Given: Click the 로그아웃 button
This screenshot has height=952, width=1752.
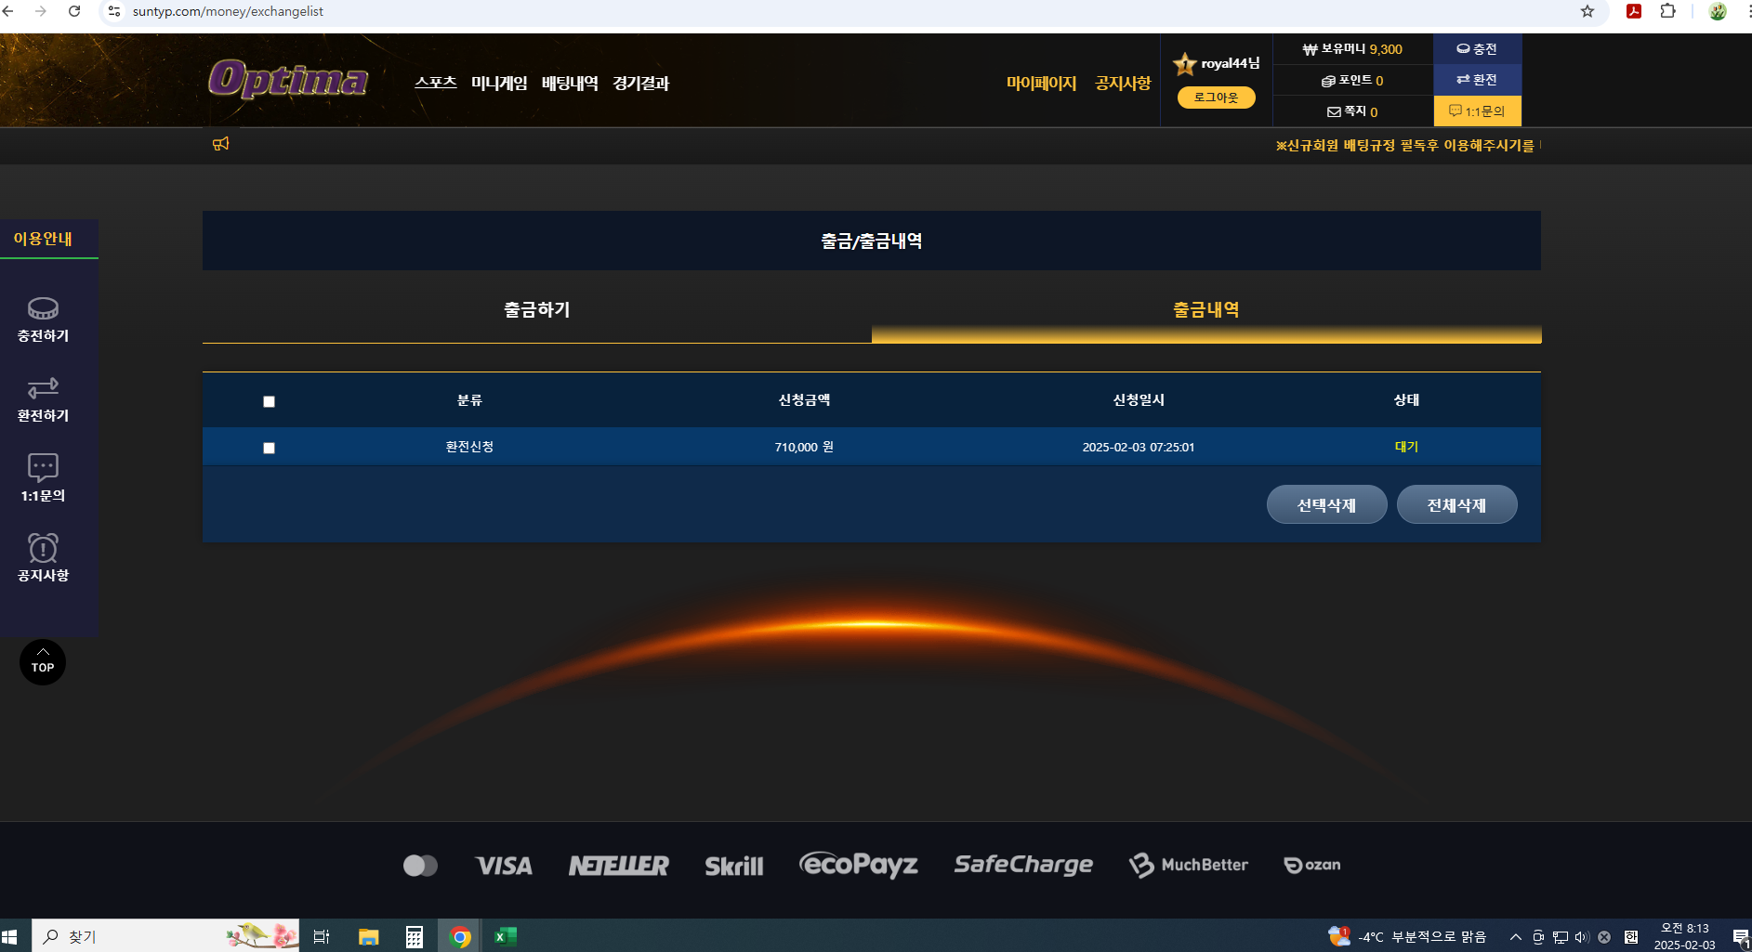Looking at the screenshot, I should pos(1216,98).
